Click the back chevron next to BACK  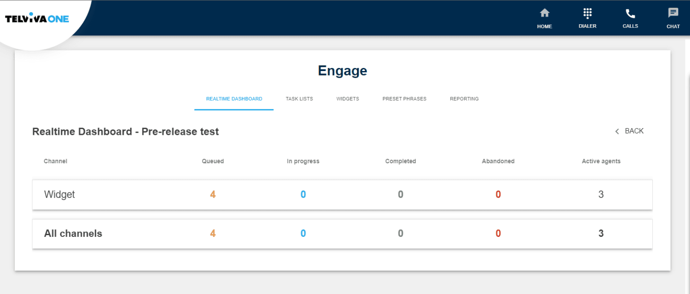[617, 131]
